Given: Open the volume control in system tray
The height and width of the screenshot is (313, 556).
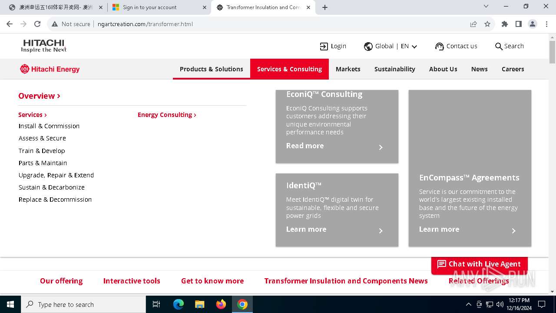Looking at the screenshot, I should pos(500,304).
